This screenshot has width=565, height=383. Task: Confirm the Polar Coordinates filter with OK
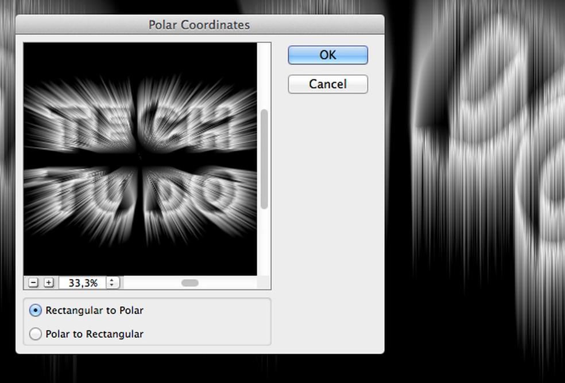[x=327, y=55]
